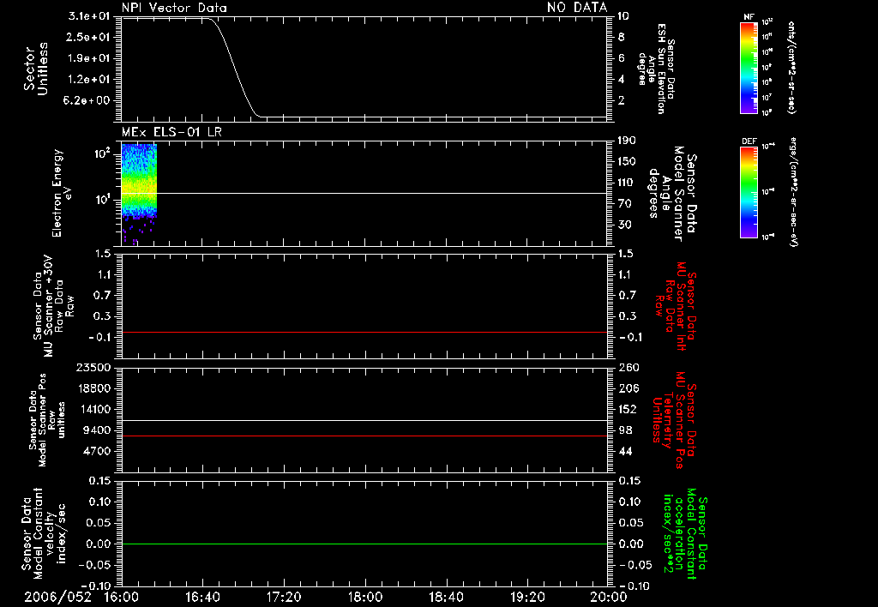
Task: Click the electron energy spectrogram data block
Action: coord(139,194)
